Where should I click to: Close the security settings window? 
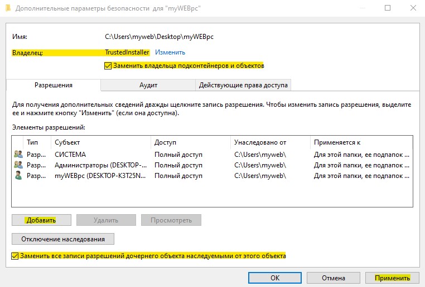[413, 8]
